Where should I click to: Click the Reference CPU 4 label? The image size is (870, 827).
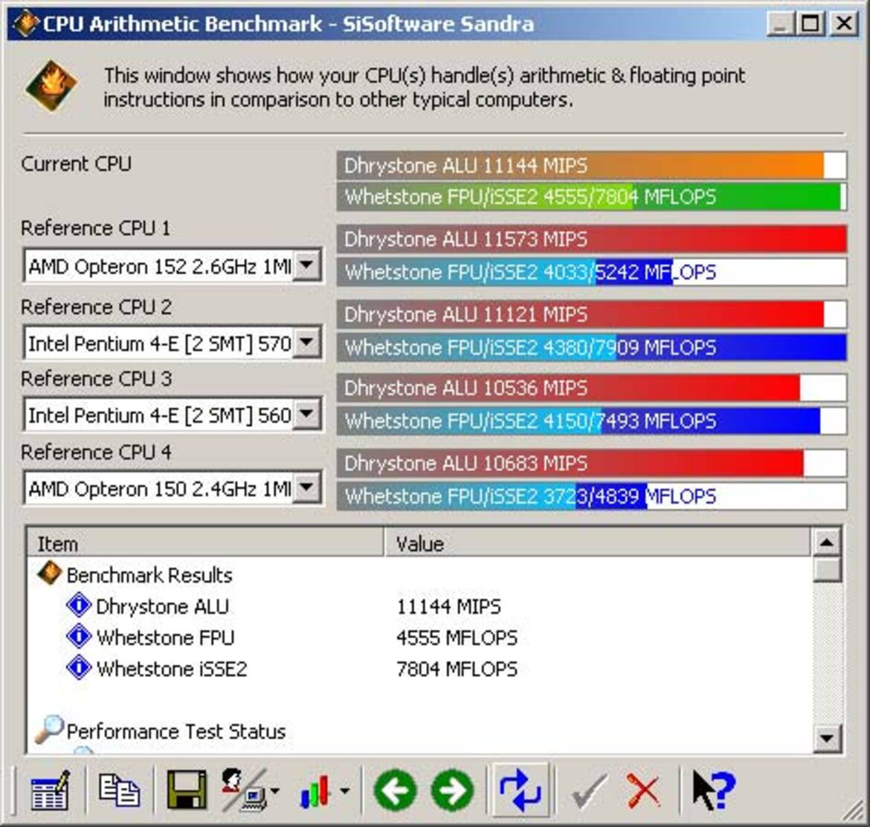(x=96, y=452)
